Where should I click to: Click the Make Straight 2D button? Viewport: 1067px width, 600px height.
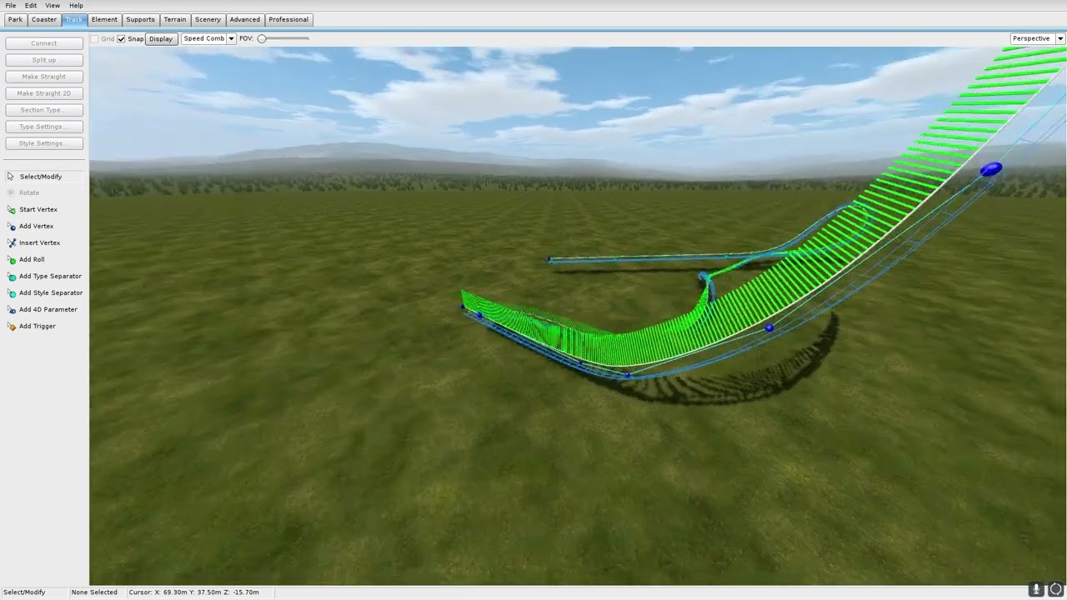44,93
